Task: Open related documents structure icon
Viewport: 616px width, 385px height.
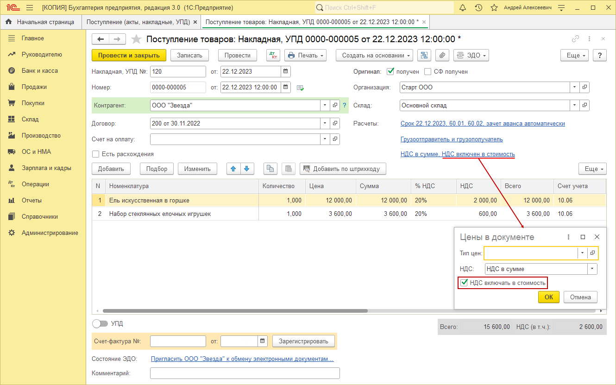Action: point(424,55)
